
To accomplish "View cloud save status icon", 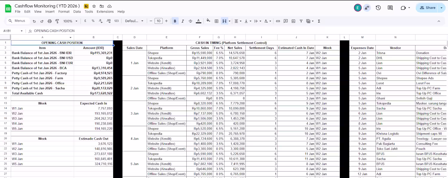I will [x=109, y=6].
